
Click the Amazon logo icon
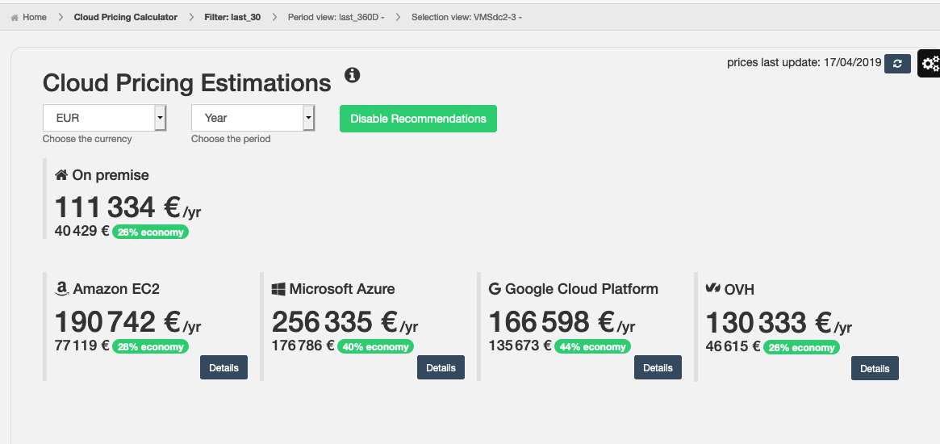point(62,289)
